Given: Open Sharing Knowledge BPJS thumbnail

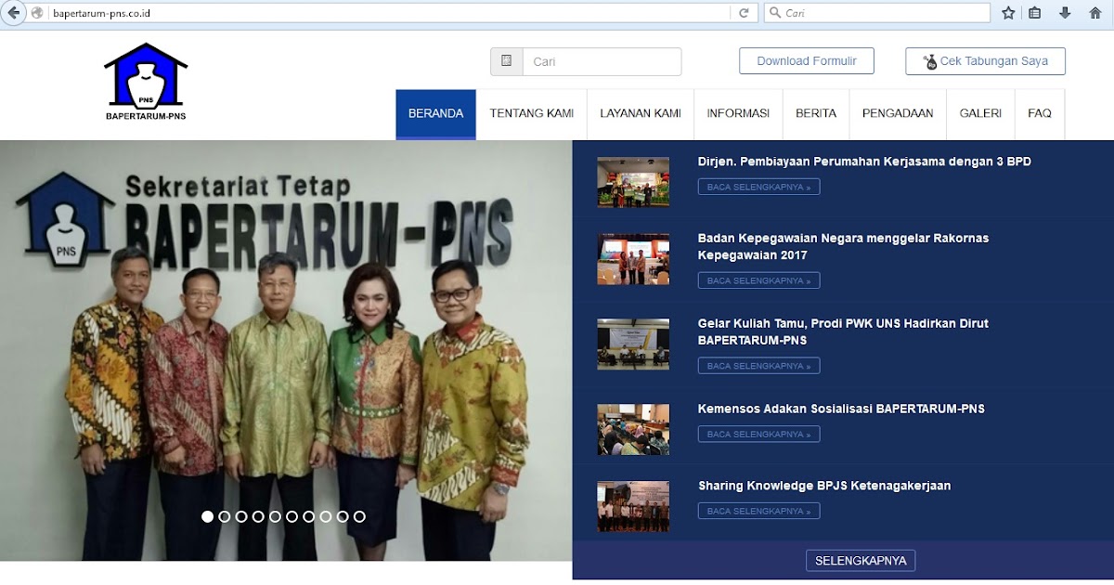Looking at the screenshot, I should coord(633,506).
